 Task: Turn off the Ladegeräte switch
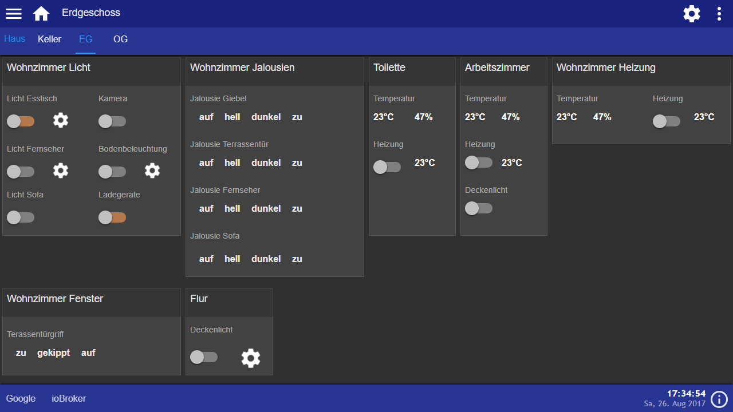pos(112,217)
